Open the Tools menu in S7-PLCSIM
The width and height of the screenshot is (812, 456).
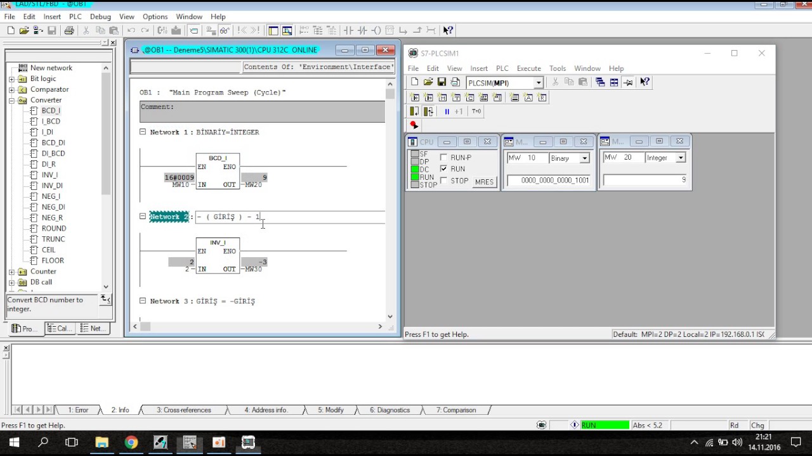click(x=558, y=68)
